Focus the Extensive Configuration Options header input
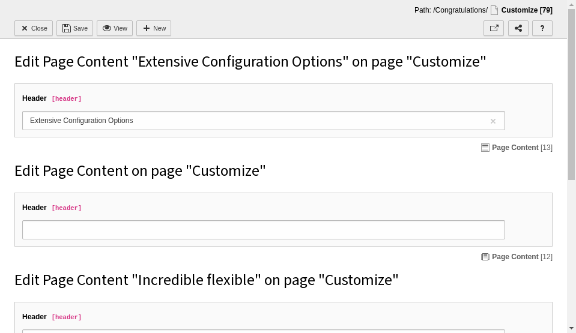 tap(264, 121)
